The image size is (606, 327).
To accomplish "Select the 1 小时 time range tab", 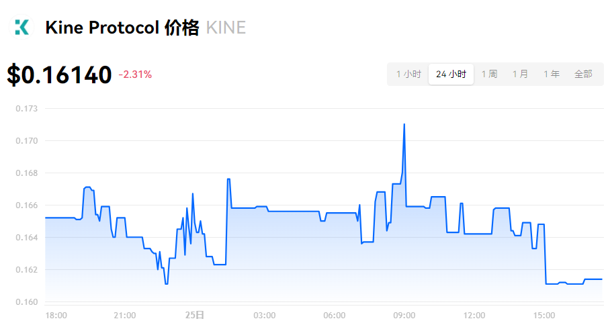I will click(x=408, y=74).
